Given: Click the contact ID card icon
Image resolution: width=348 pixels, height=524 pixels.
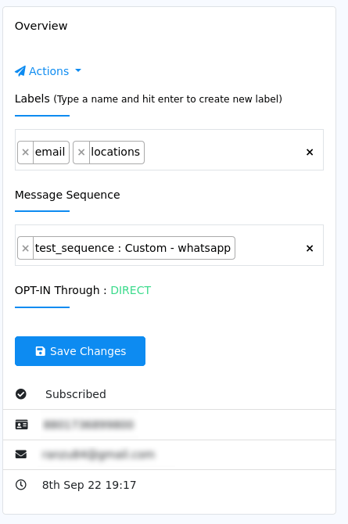Looking at the screenshot, I should (x=21, y=425).
